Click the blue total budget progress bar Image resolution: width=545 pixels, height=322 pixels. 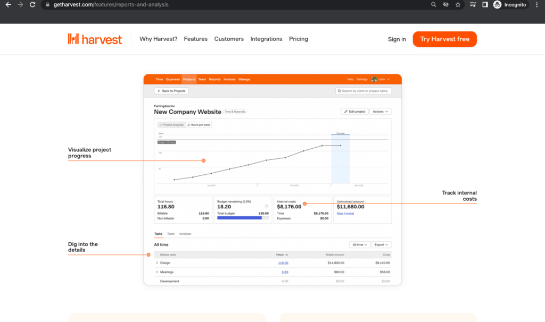[240, 218]
